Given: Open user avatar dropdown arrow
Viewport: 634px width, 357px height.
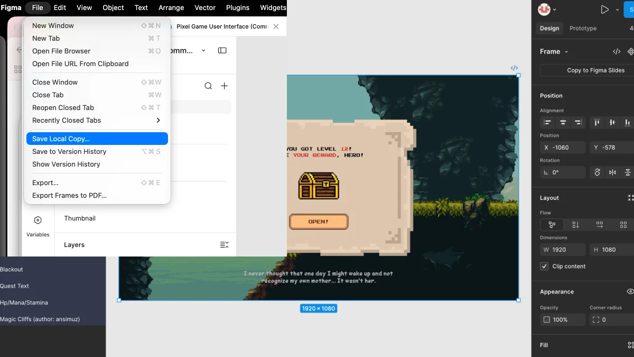Looking at the screenshot, I should point(554,10).
